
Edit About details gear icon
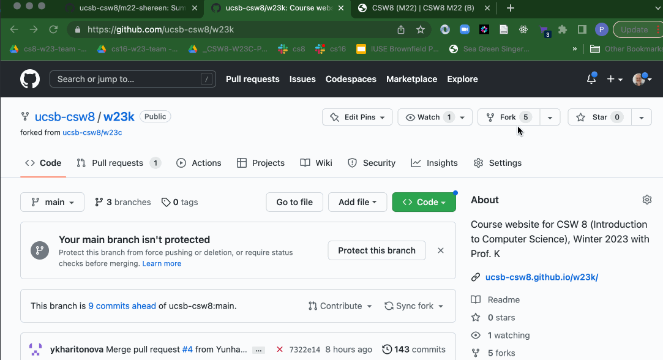647,200
